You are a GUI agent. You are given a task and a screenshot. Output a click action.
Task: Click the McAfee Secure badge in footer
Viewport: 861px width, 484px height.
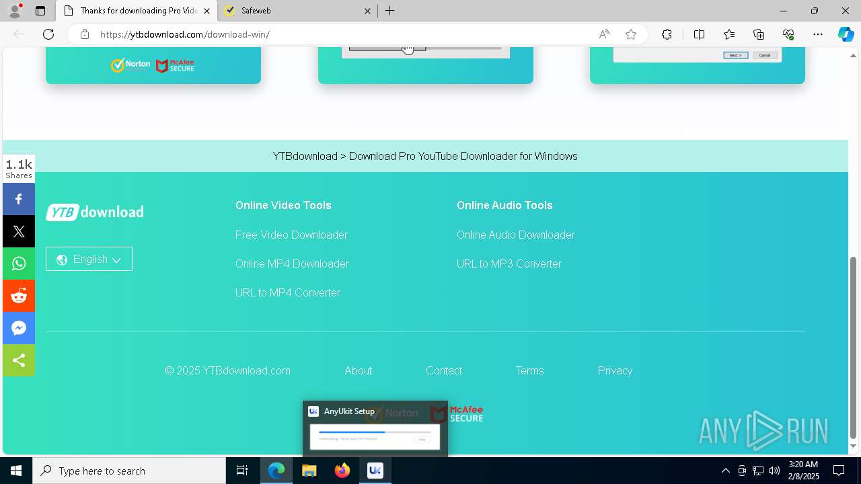[457, 413]
